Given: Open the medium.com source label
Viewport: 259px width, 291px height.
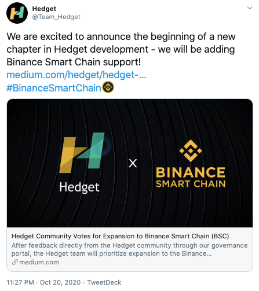Looking at the screenshot, I should [39, 262].
